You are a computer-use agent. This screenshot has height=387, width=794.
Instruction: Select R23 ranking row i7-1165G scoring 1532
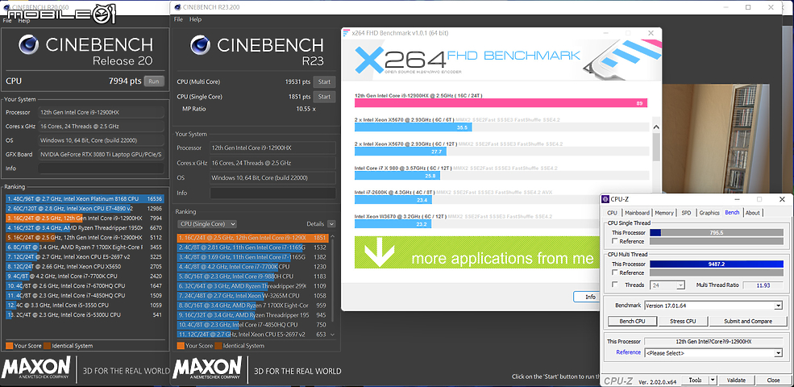pos(252,248)
